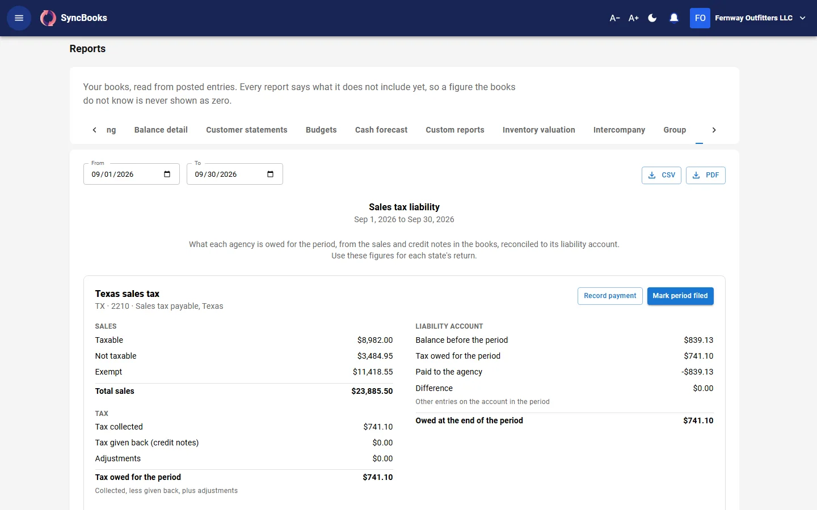Screen dimensions: 817x510
Task: Select the Group tab
Action: coord(675,130)
